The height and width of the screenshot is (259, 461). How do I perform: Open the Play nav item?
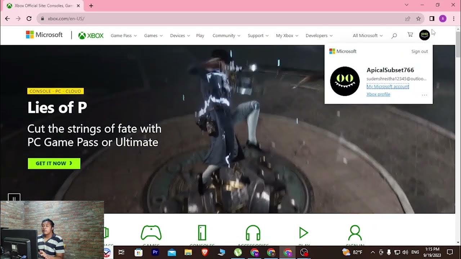pos(200,36)
